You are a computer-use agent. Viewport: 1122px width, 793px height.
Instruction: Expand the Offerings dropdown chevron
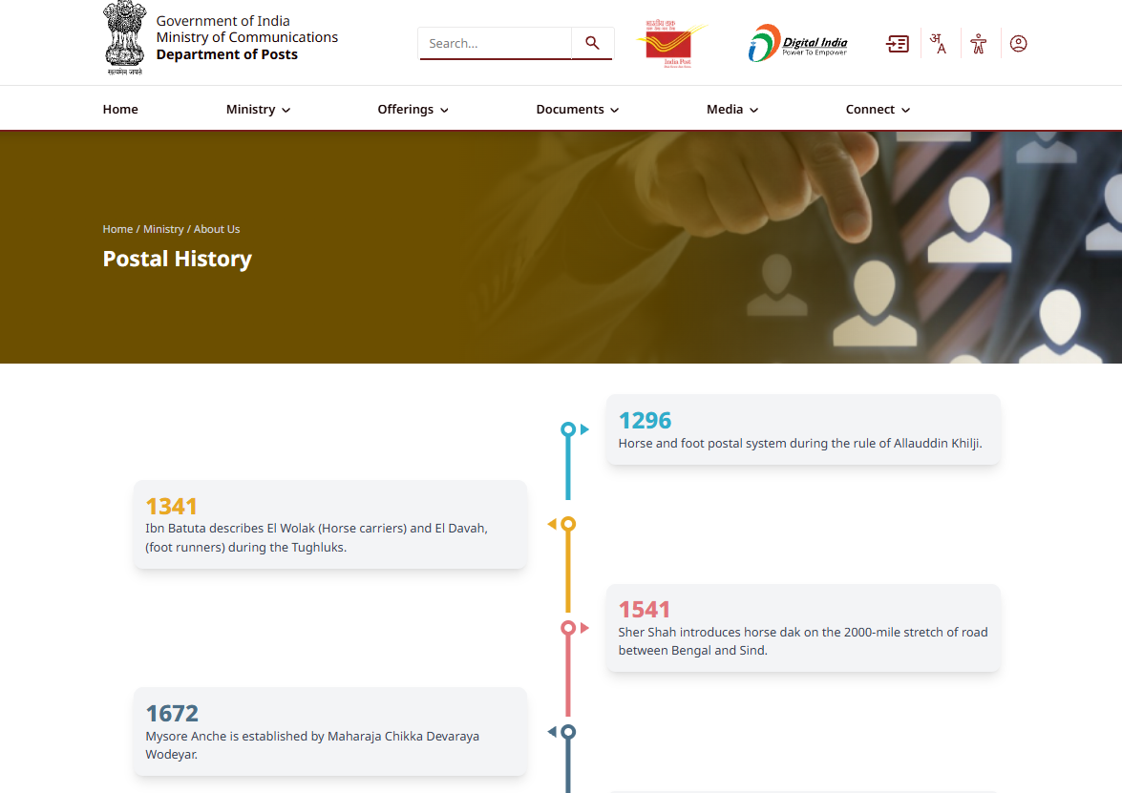[444, 110]
